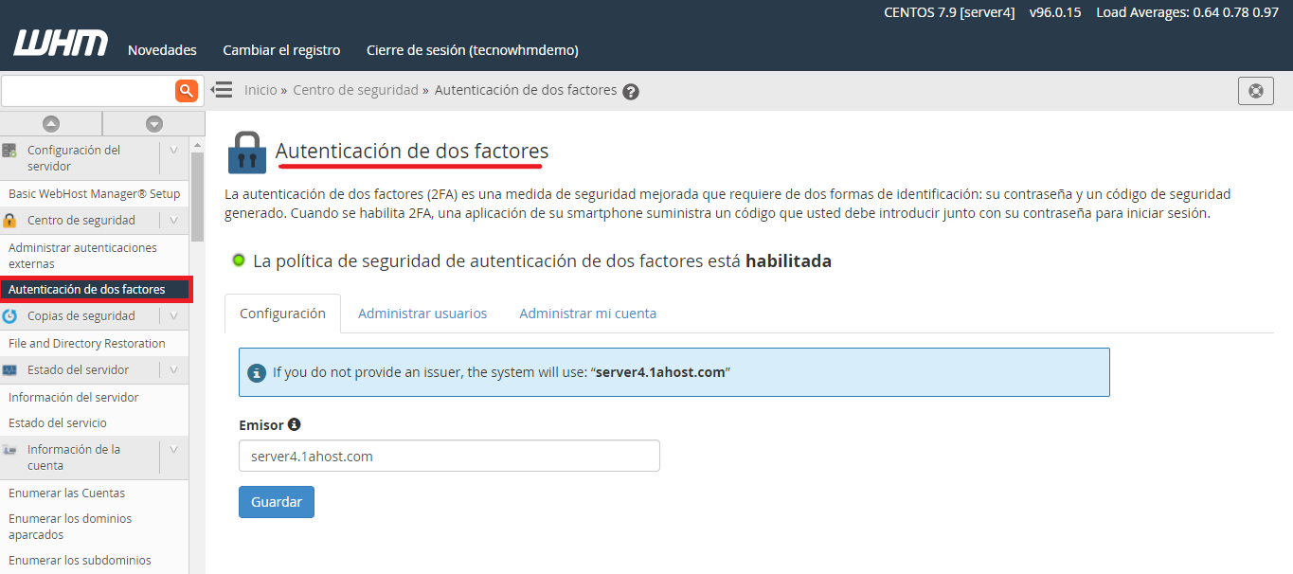Image resolution: width=1293 pixels, height=574 pixels.
Task: Click the lifebuoy support icon at top right
Action: click(1255, 91)
